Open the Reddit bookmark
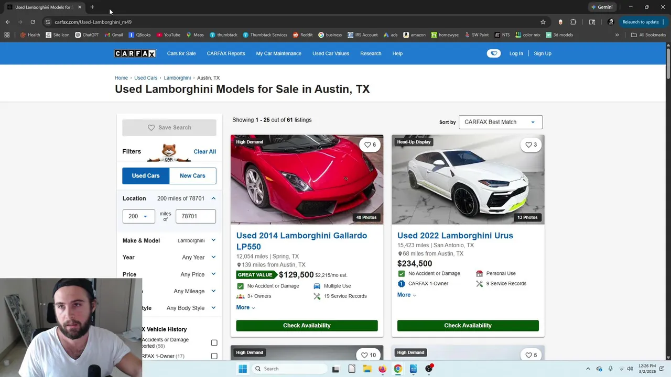The image size is (671, 377). [302, 35]
